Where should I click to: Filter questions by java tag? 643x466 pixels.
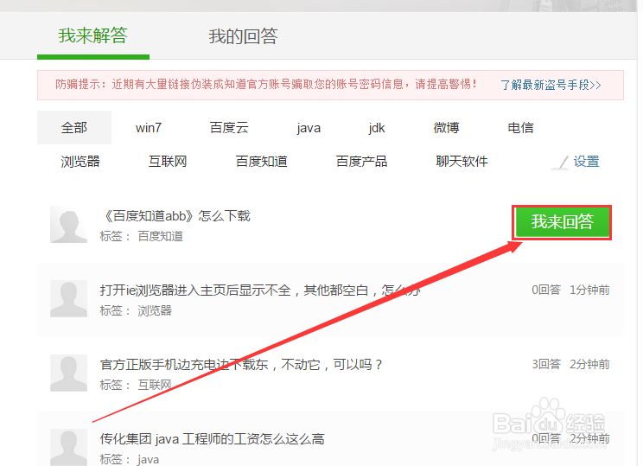coord(309,128)
